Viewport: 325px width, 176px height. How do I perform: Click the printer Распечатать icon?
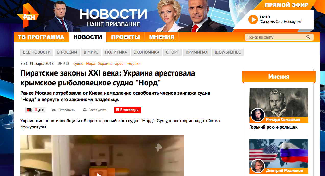(85, 110)
